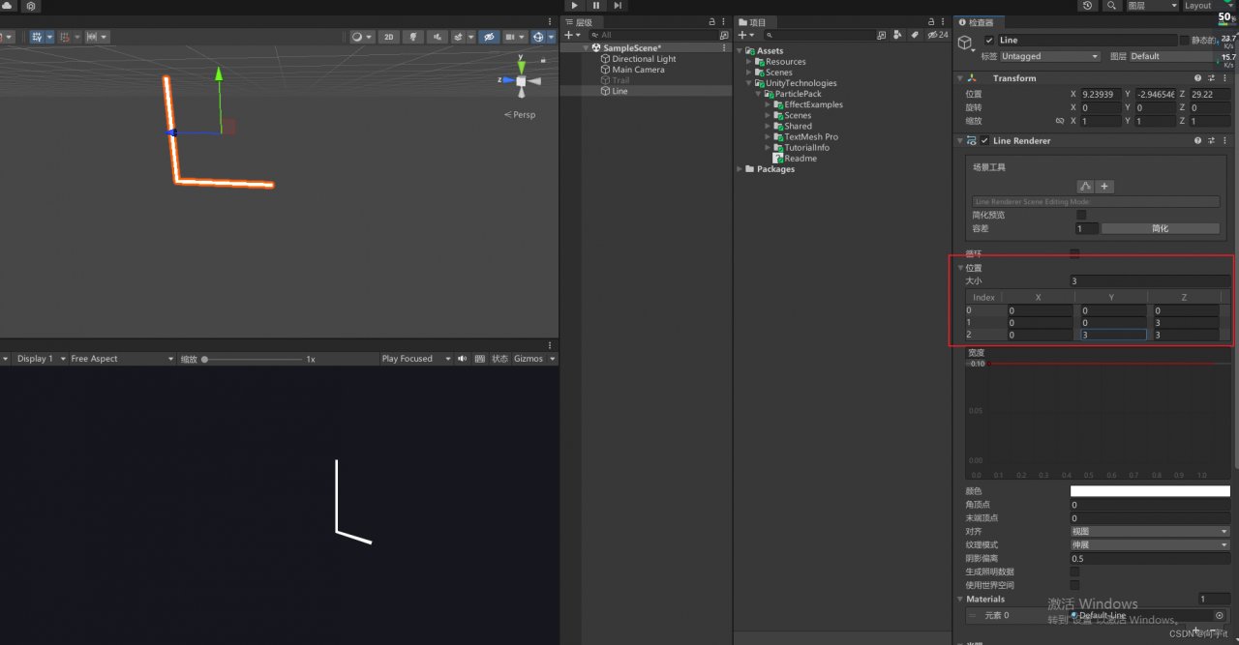Click the white 颜色 color gradient swatch
The image size is (1239, 645).
[1150, 491]
